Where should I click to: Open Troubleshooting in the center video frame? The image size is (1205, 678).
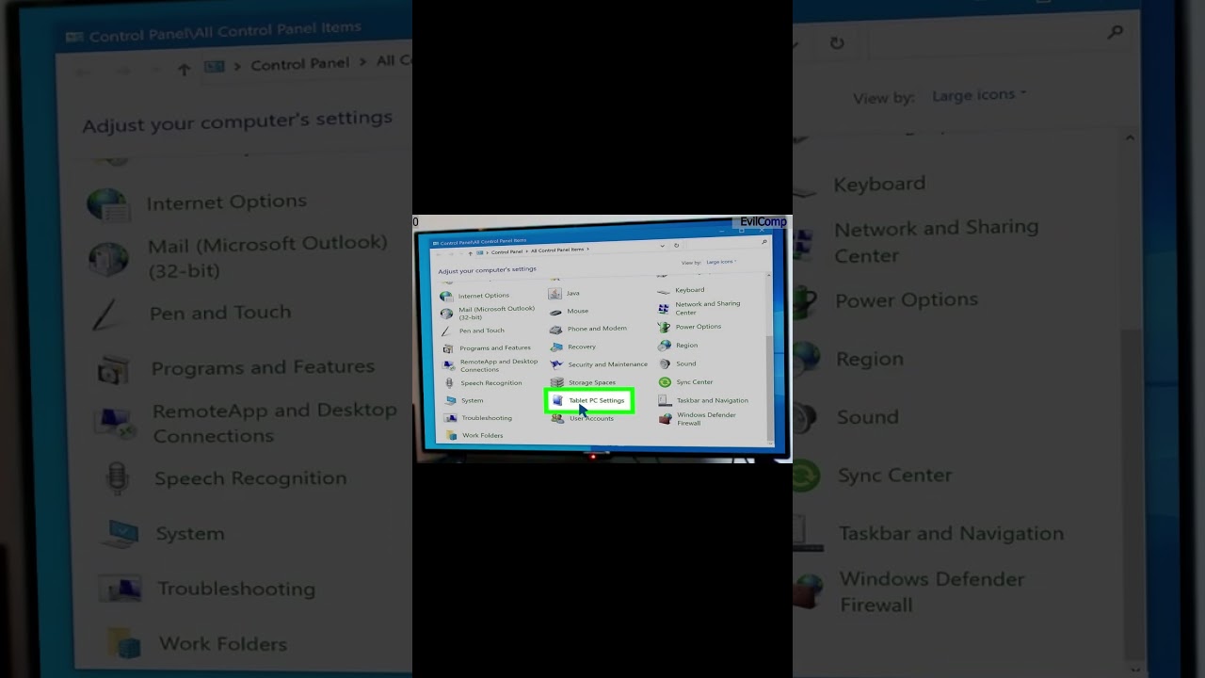click(x=479, y=418)
